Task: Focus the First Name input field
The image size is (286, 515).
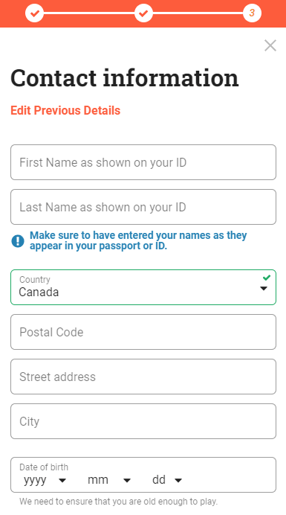Action: [143, 162]
